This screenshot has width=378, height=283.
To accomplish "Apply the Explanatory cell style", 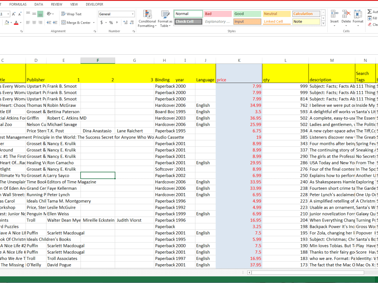I will [218, 22].
